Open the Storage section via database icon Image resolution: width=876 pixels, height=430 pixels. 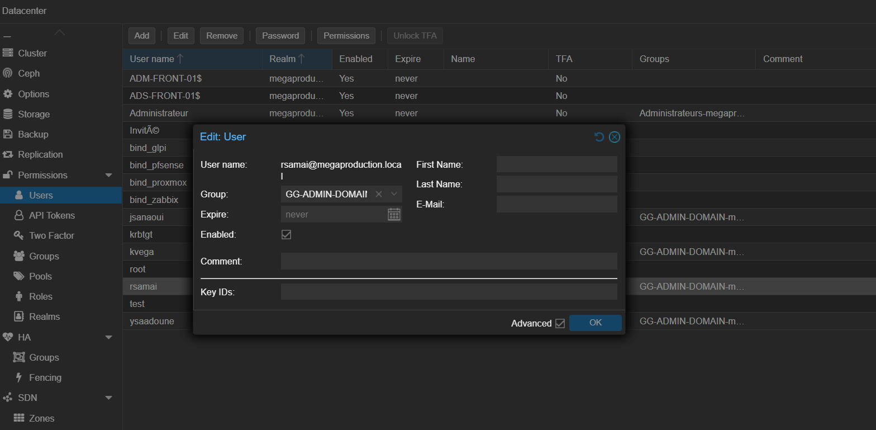[8, 114]
